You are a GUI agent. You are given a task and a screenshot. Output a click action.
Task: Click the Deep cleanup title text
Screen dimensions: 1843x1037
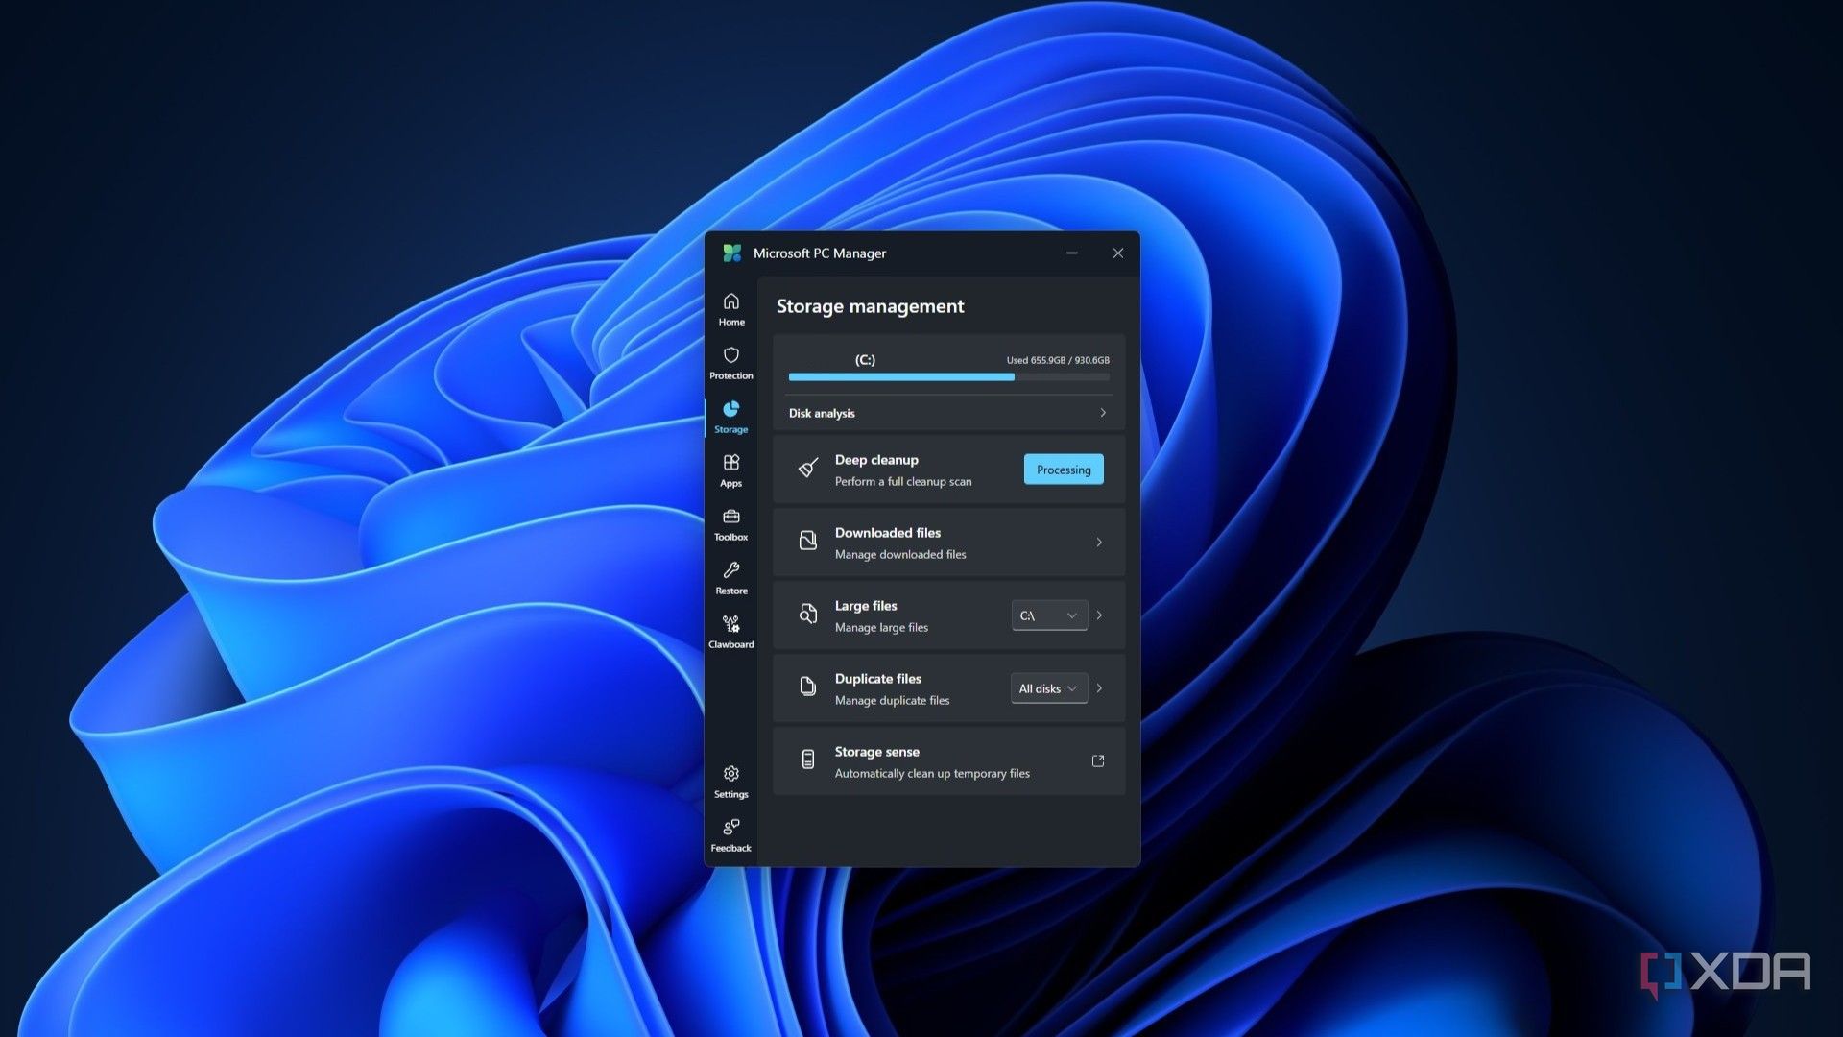(876, 460)
